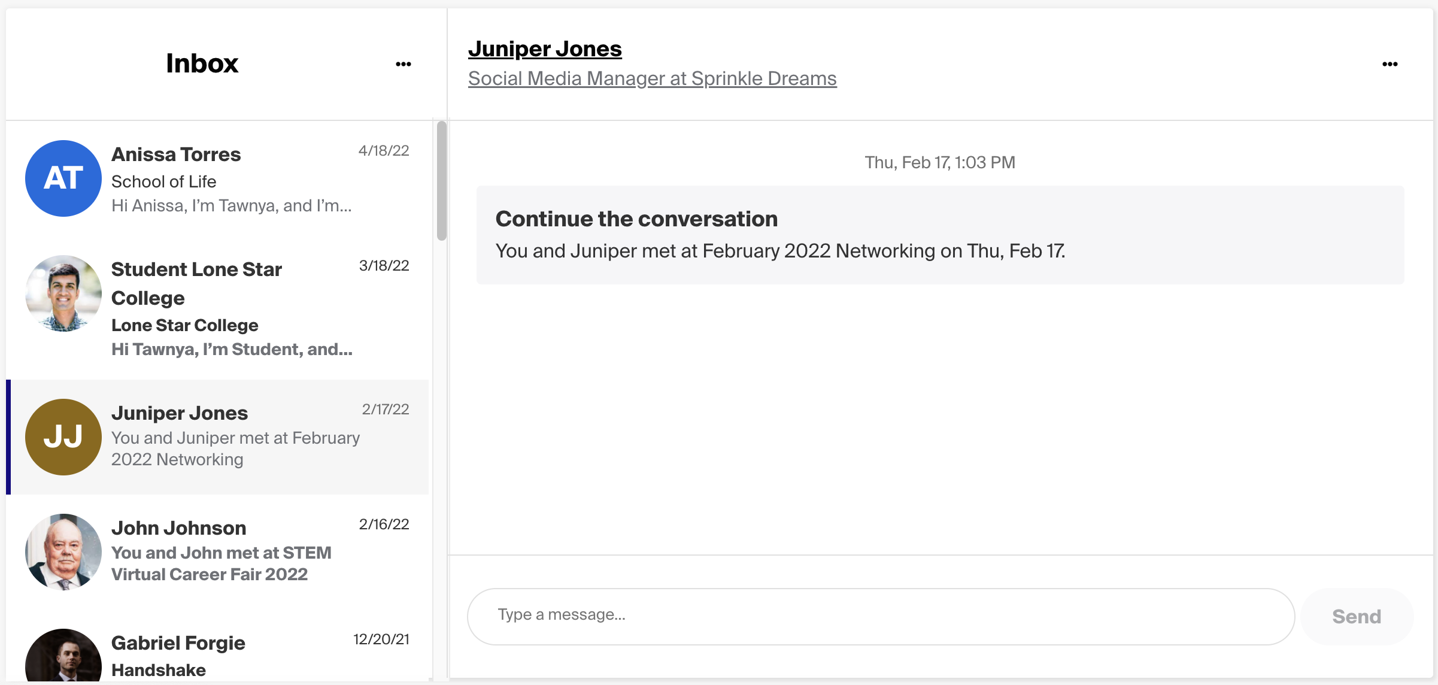The height and width of the screenshot is (685, 1438).
Task: Open Social Media Manager at Sprinkle Dreams link
Action: (x=652, y=78)
